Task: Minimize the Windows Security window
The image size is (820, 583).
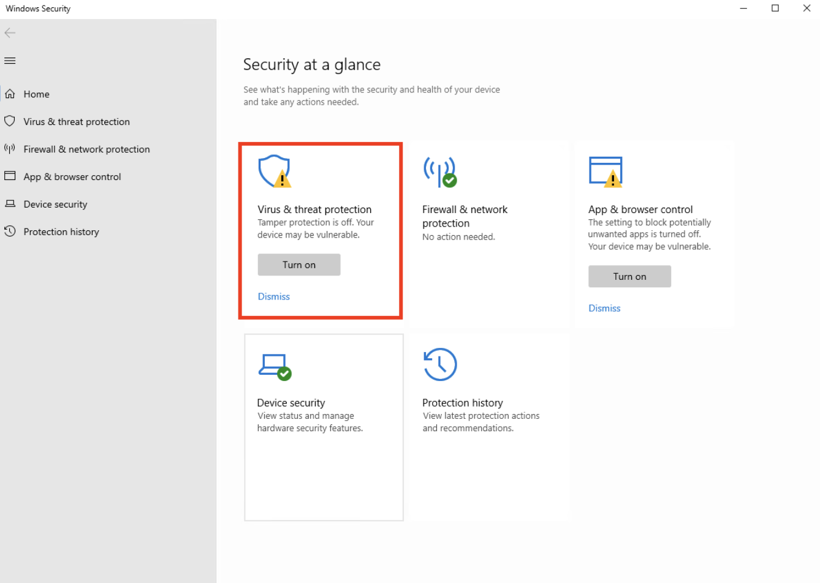Action: [743, 9]
